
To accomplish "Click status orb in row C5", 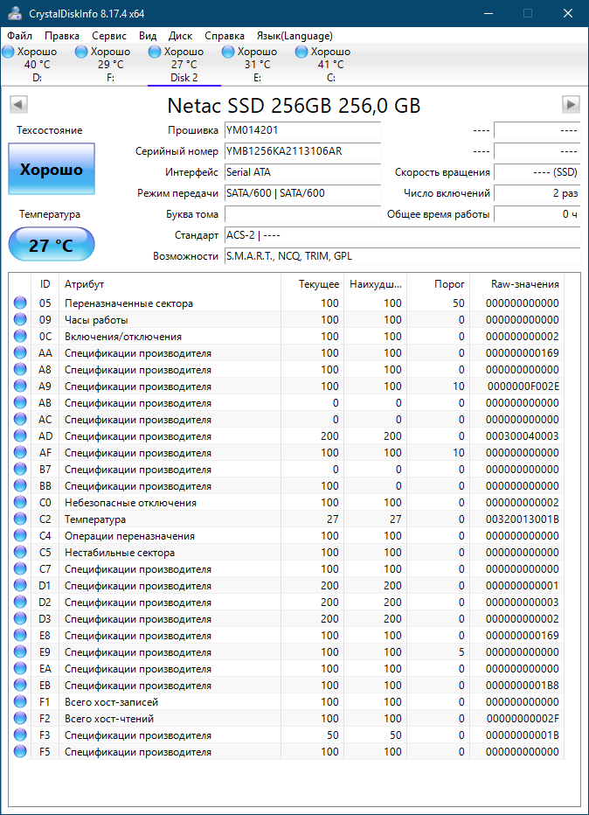I will tap(20, 552).
